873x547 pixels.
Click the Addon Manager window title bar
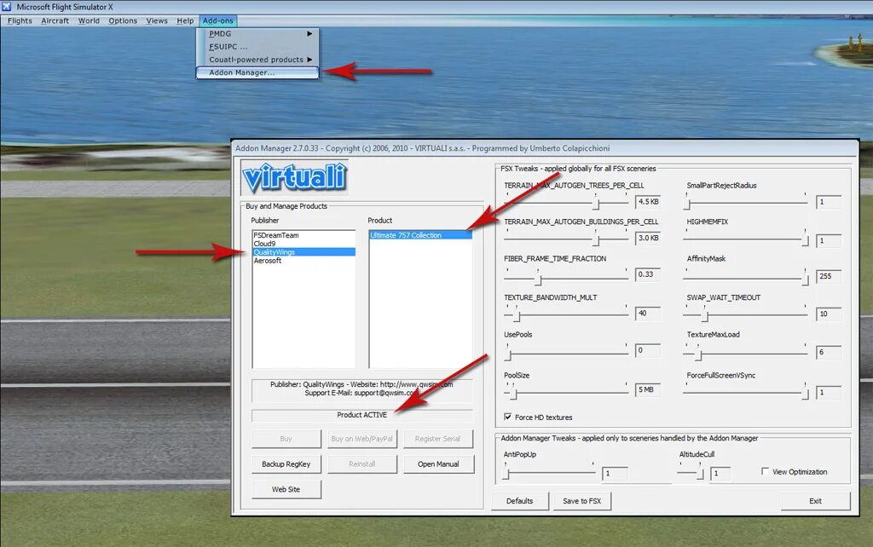[x=546, y=148]
